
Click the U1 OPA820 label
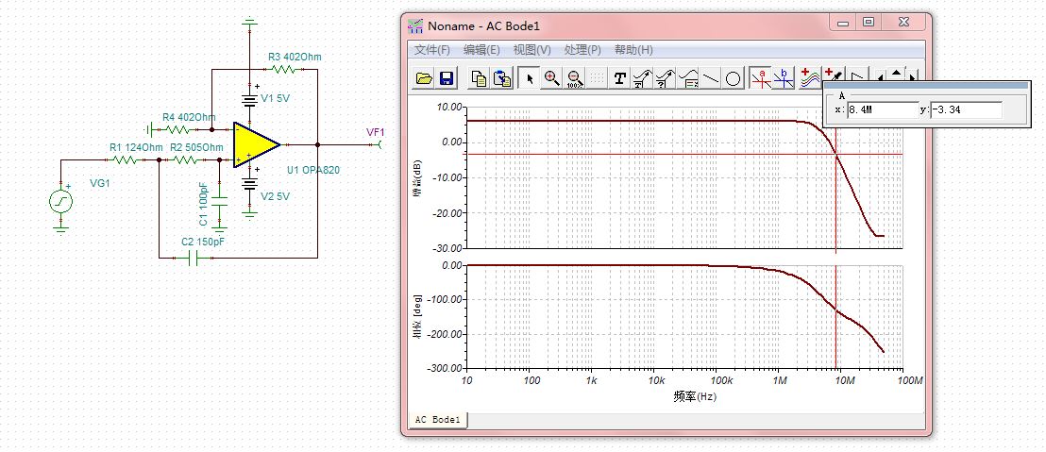point(313,171)
